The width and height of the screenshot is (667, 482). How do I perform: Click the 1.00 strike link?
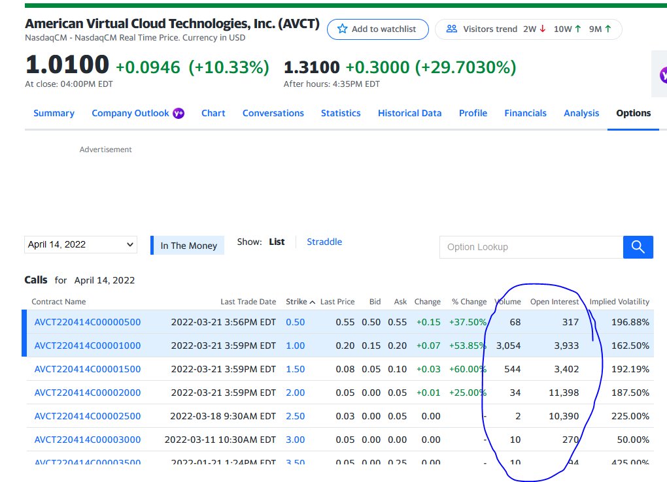point(295,345)
